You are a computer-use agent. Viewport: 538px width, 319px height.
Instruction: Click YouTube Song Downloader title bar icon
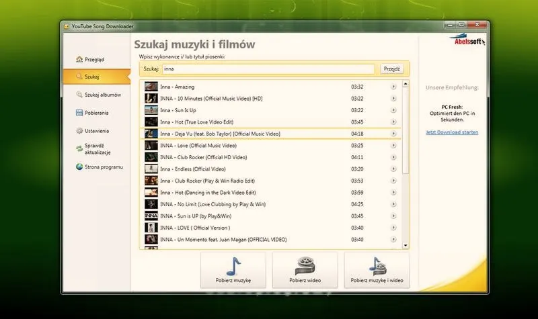67,26
